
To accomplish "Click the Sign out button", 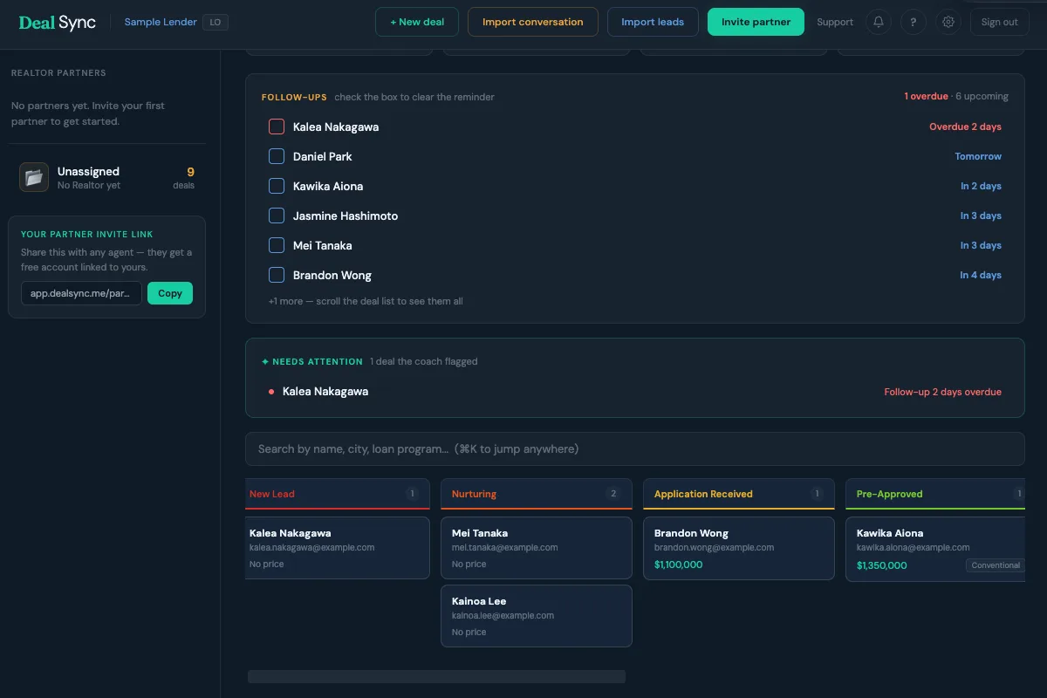I will pyautogui.click(x=999, y=22).
